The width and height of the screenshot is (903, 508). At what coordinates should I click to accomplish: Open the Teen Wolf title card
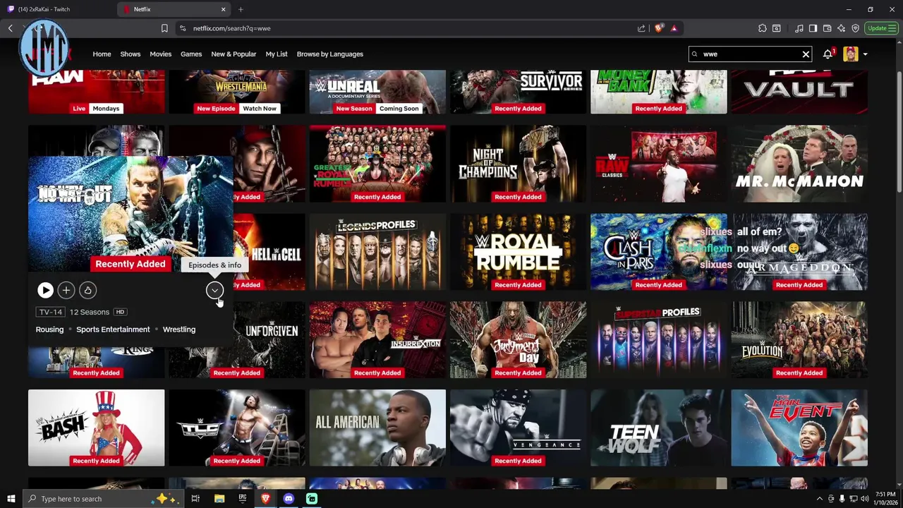click(658, 428)
